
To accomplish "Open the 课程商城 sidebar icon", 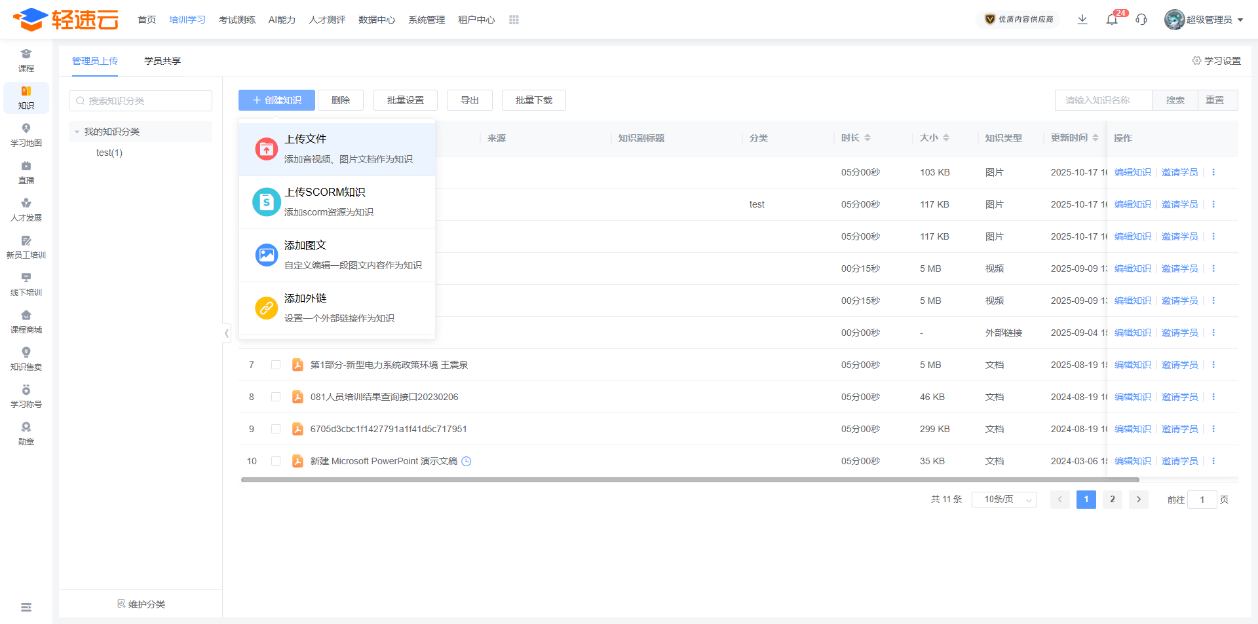I will coord(26,321).
